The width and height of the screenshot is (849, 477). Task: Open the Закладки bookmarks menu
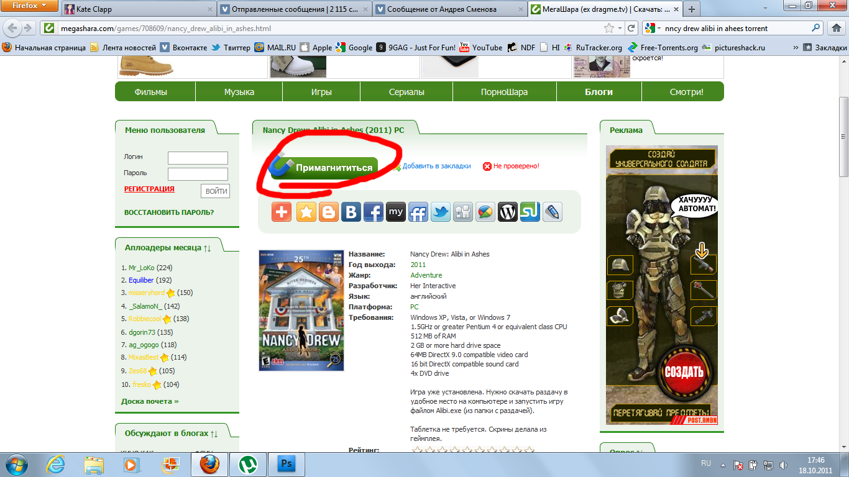(x=825, y=47)
